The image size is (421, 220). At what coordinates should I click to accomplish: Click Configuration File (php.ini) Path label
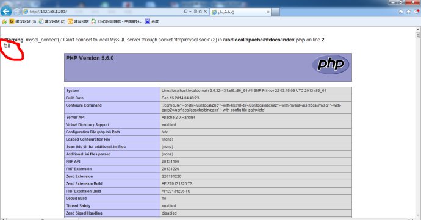pyautogui.click(x=93, y=132)
